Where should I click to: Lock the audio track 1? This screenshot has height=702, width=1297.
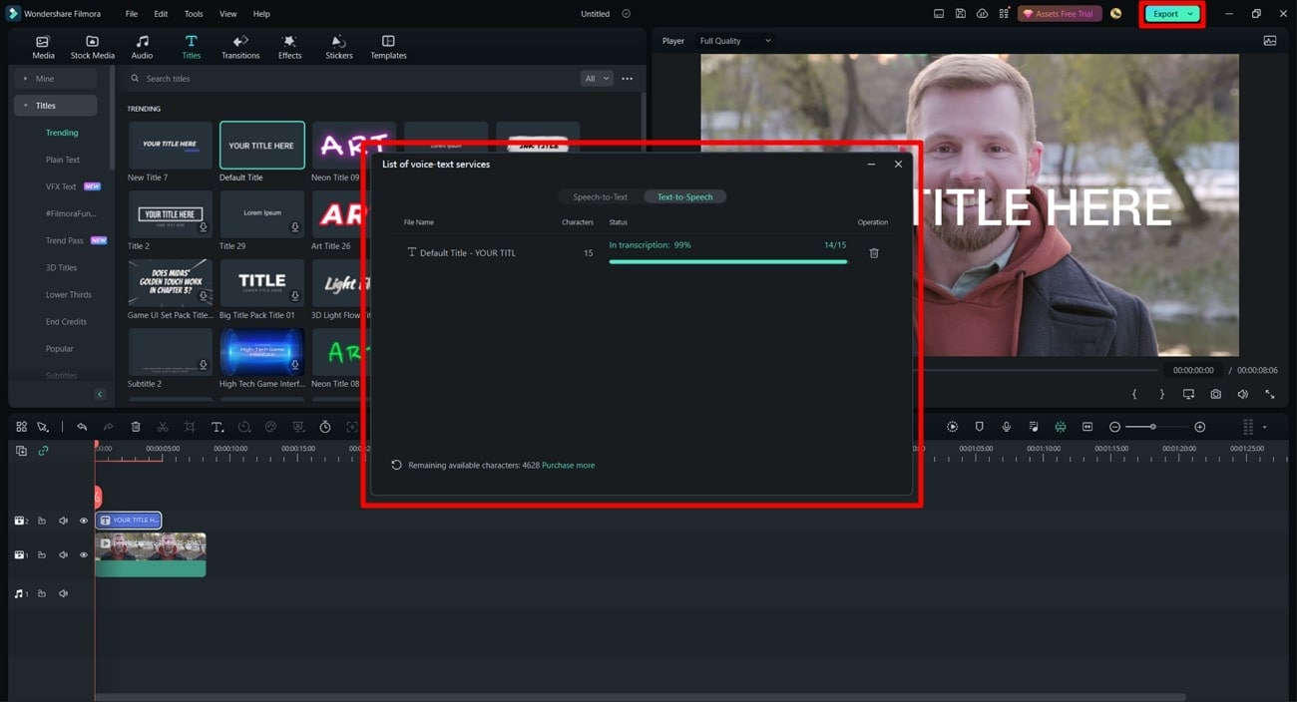(x=42, y=593)
